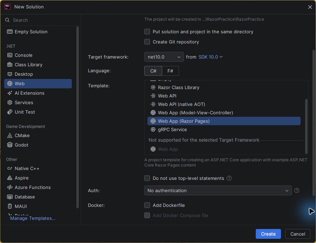The width and height of the screenshot is (316, 243).
Task: Click the Native C++ icon
Action: click(10, 168)
